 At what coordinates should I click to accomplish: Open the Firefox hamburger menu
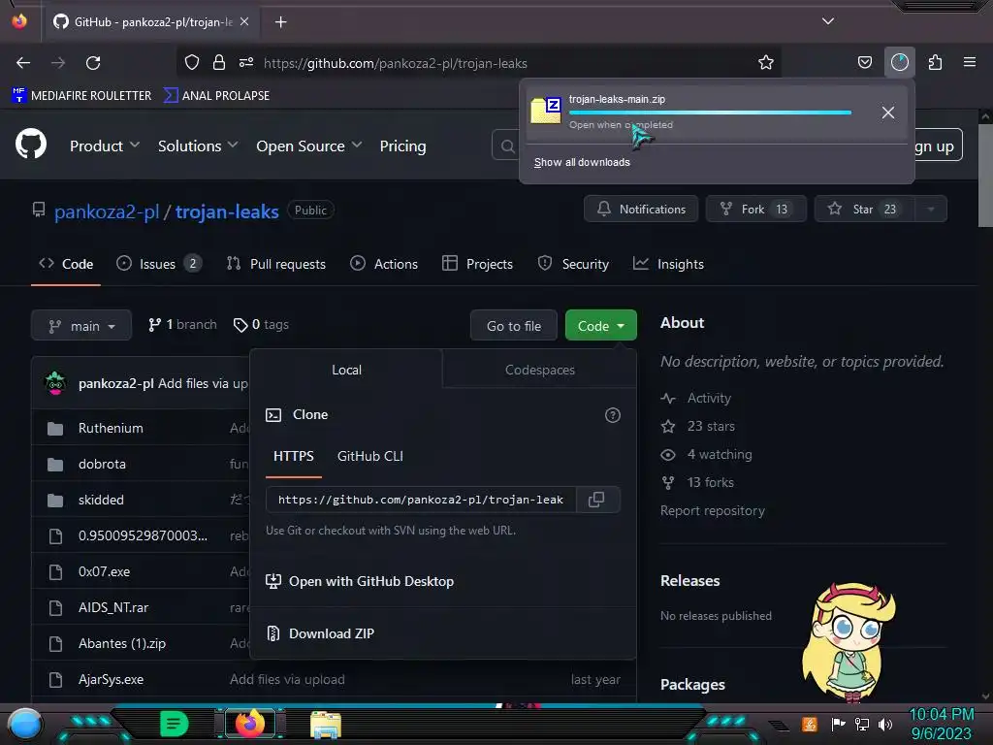[970, 62]
